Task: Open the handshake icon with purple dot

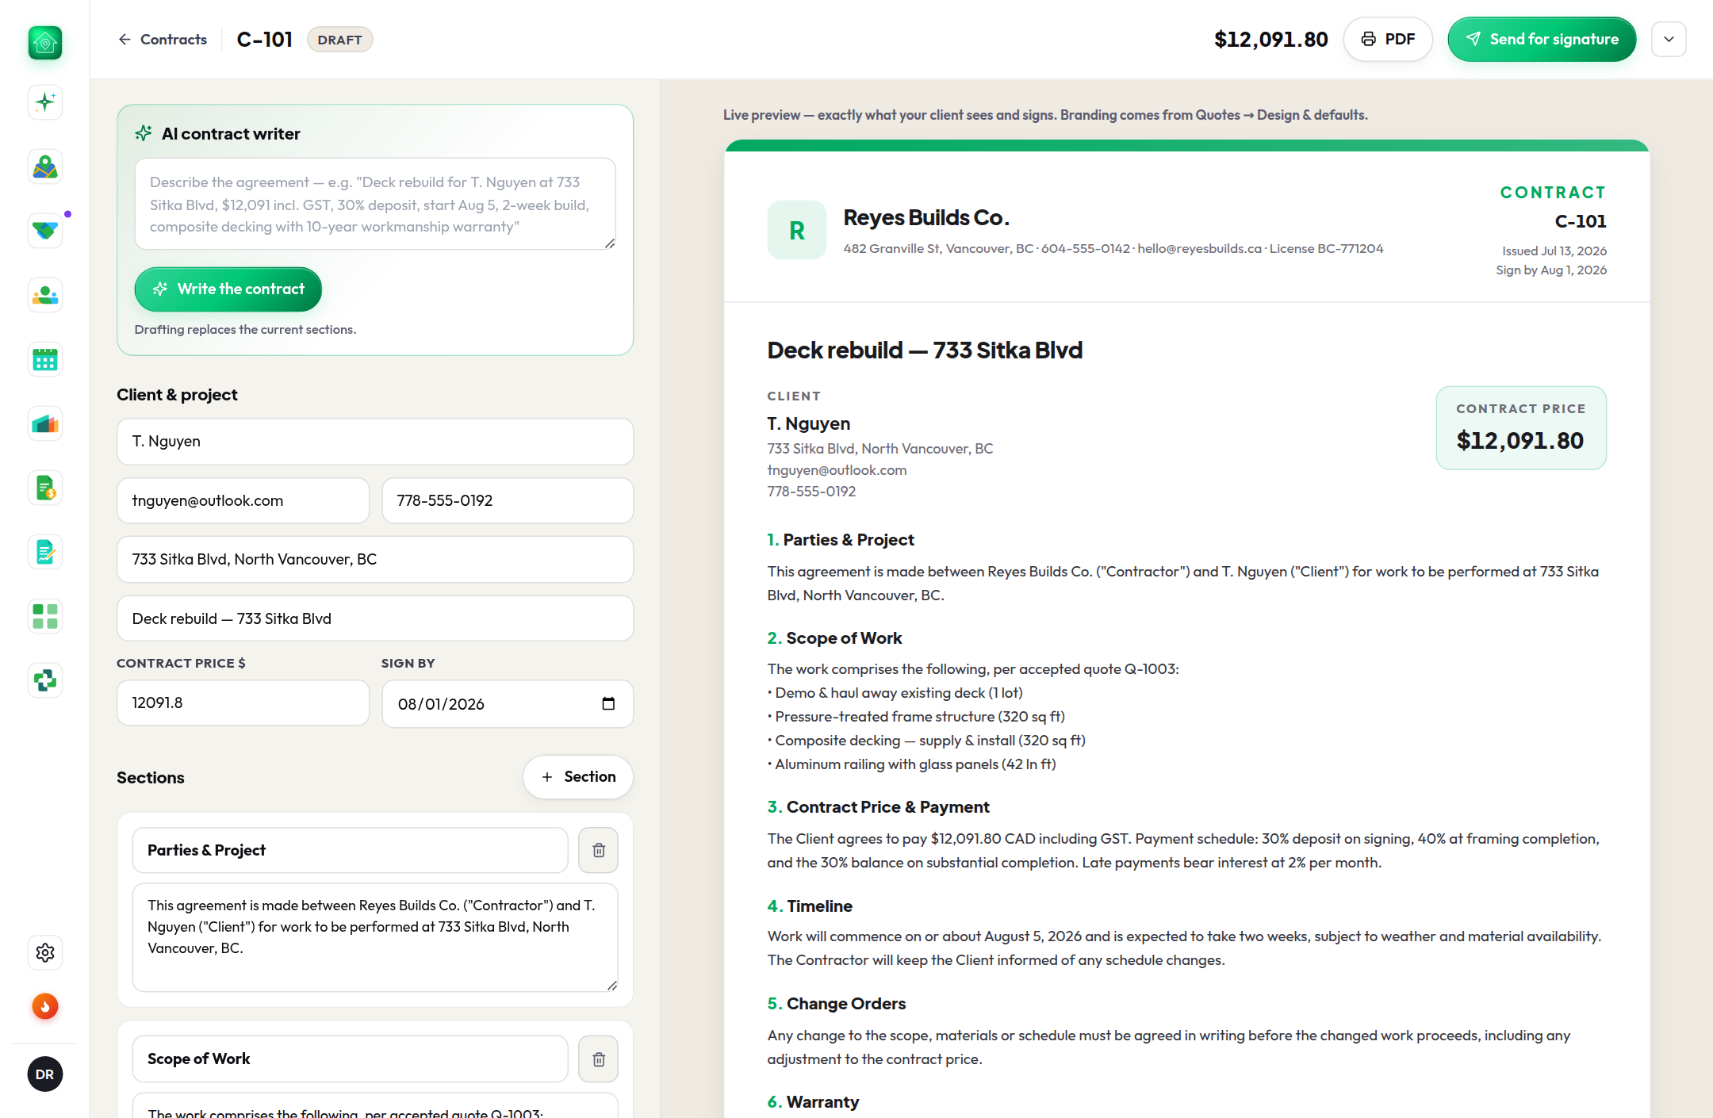Action: click(x=45, y=231)
